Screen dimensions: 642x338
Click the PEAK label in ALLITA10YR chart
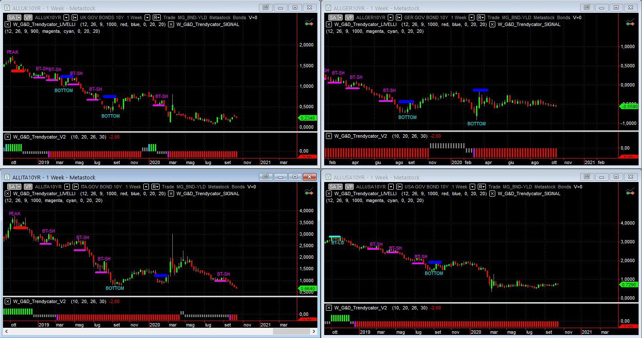point(15,214)
